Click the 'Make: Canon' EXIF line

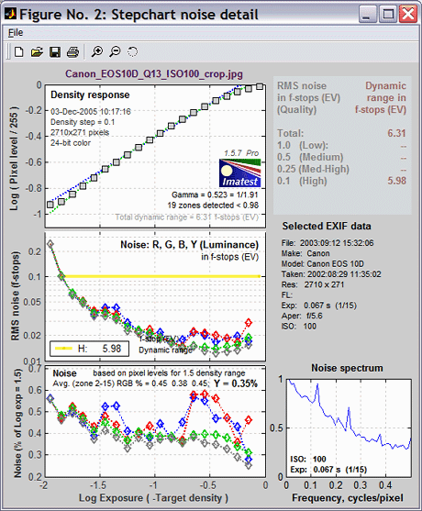coord(305,253)
